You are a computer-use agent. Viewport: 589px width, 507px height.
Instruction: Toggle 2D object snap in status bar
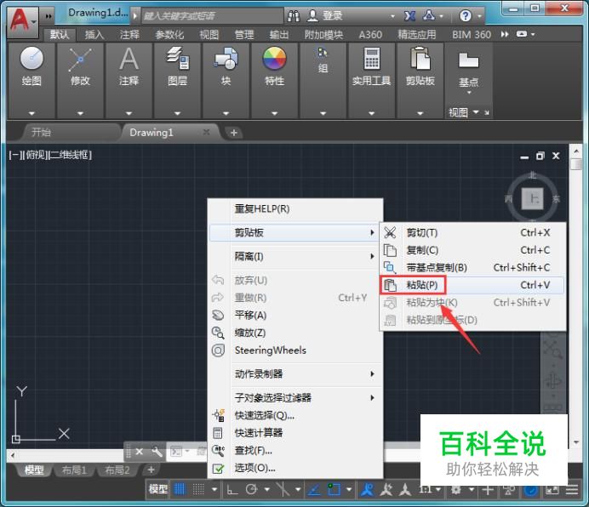(334, 489)
